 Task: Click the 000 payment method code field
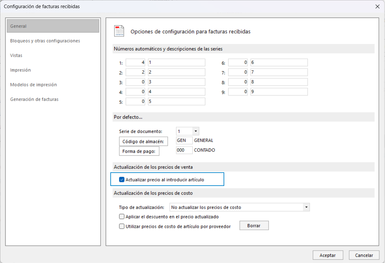point(184,150)
